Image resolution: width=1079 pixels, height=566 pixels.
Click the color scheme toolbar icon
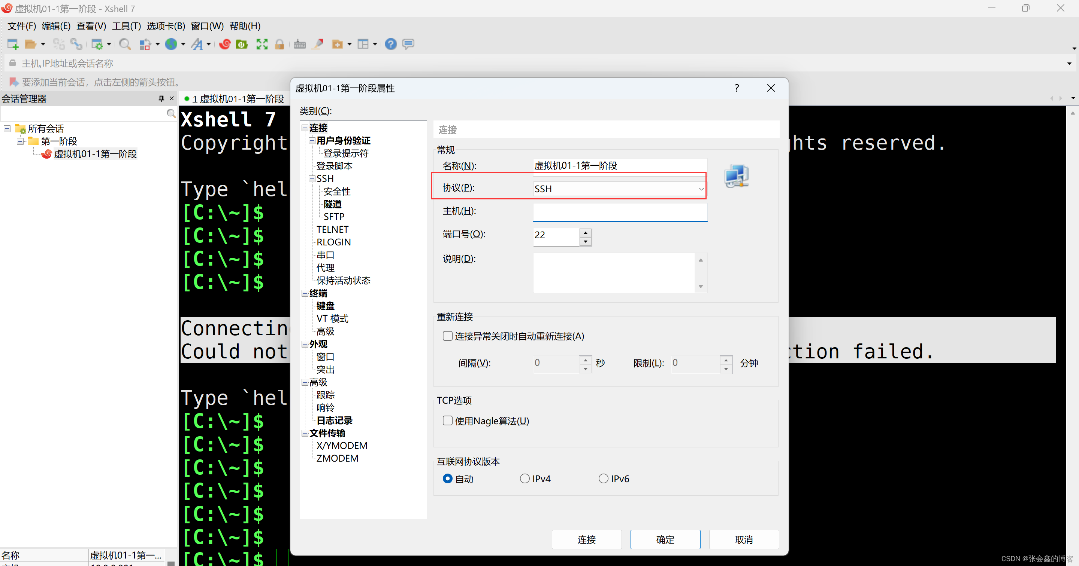[x=145, y=44]
